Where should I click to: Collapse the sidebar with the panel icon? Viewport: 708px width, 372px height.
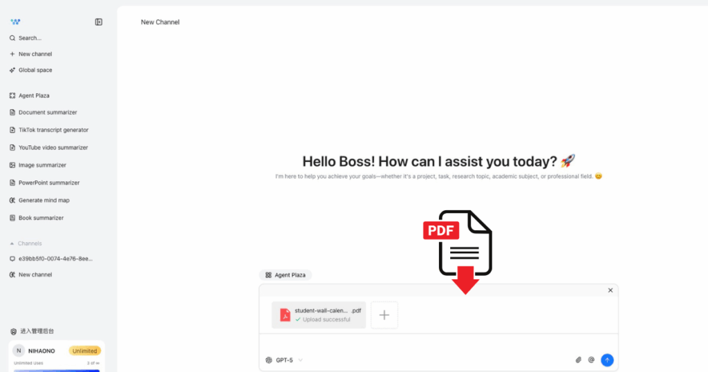[99, 22]
